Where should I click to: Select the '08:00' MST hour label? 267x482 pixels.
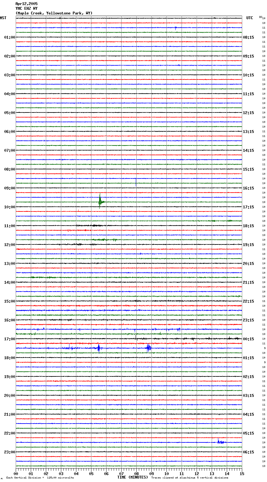click(x=9, y=169)
